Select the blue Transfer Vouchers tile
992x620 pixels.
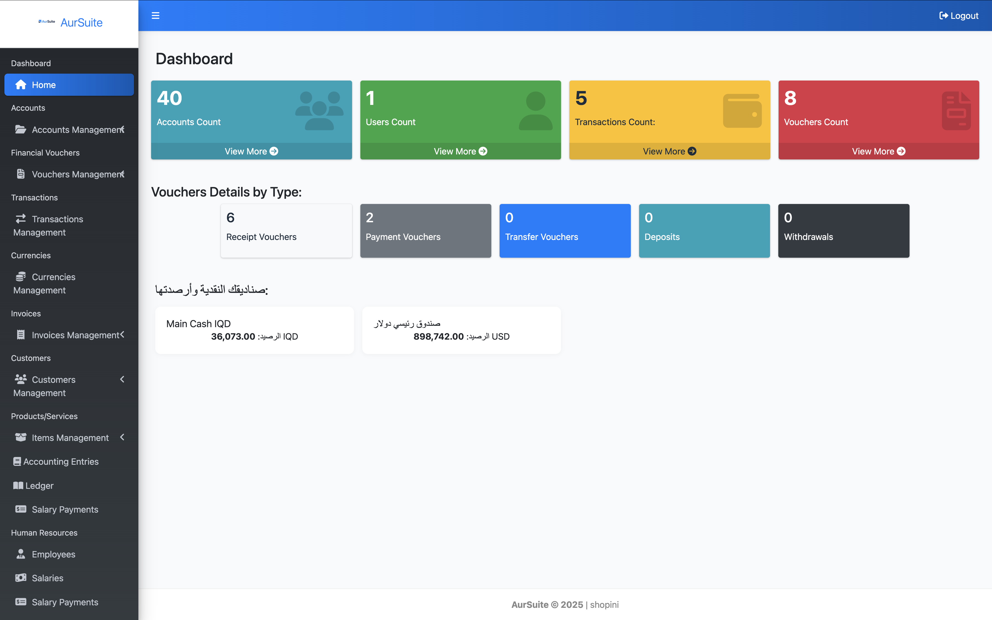click(x=565, y=231)
